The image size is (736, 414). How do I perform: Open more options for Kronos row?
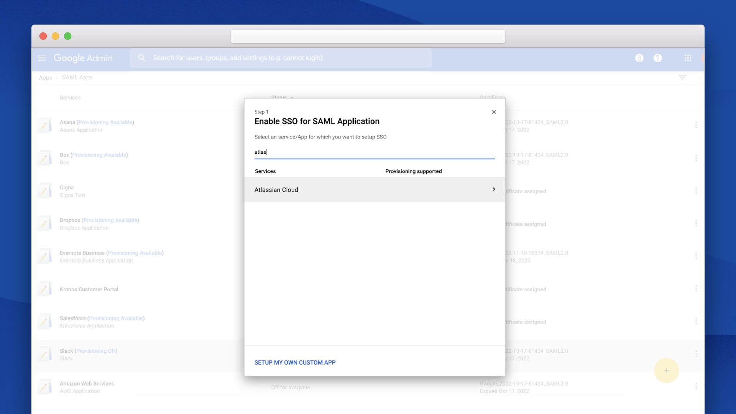(x=696, y=288)
